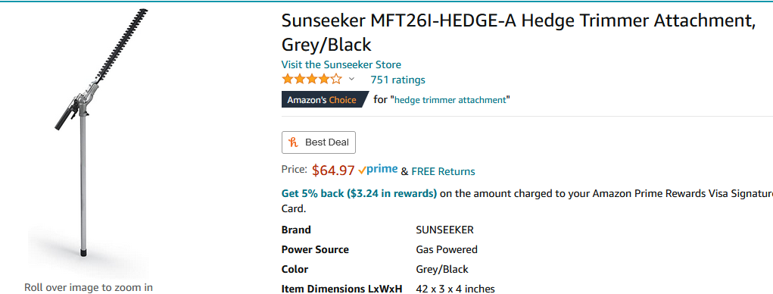
Task: Expand the ratings breakdown chevron
Action: point(351,79)
